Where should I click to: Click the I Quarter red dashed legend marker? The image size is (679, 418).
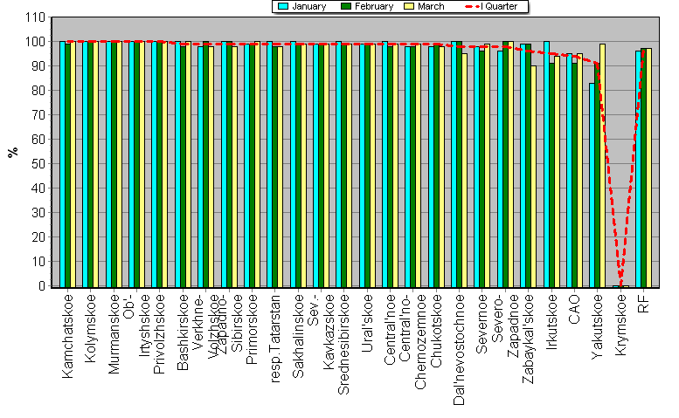click(x=472, y=6)
